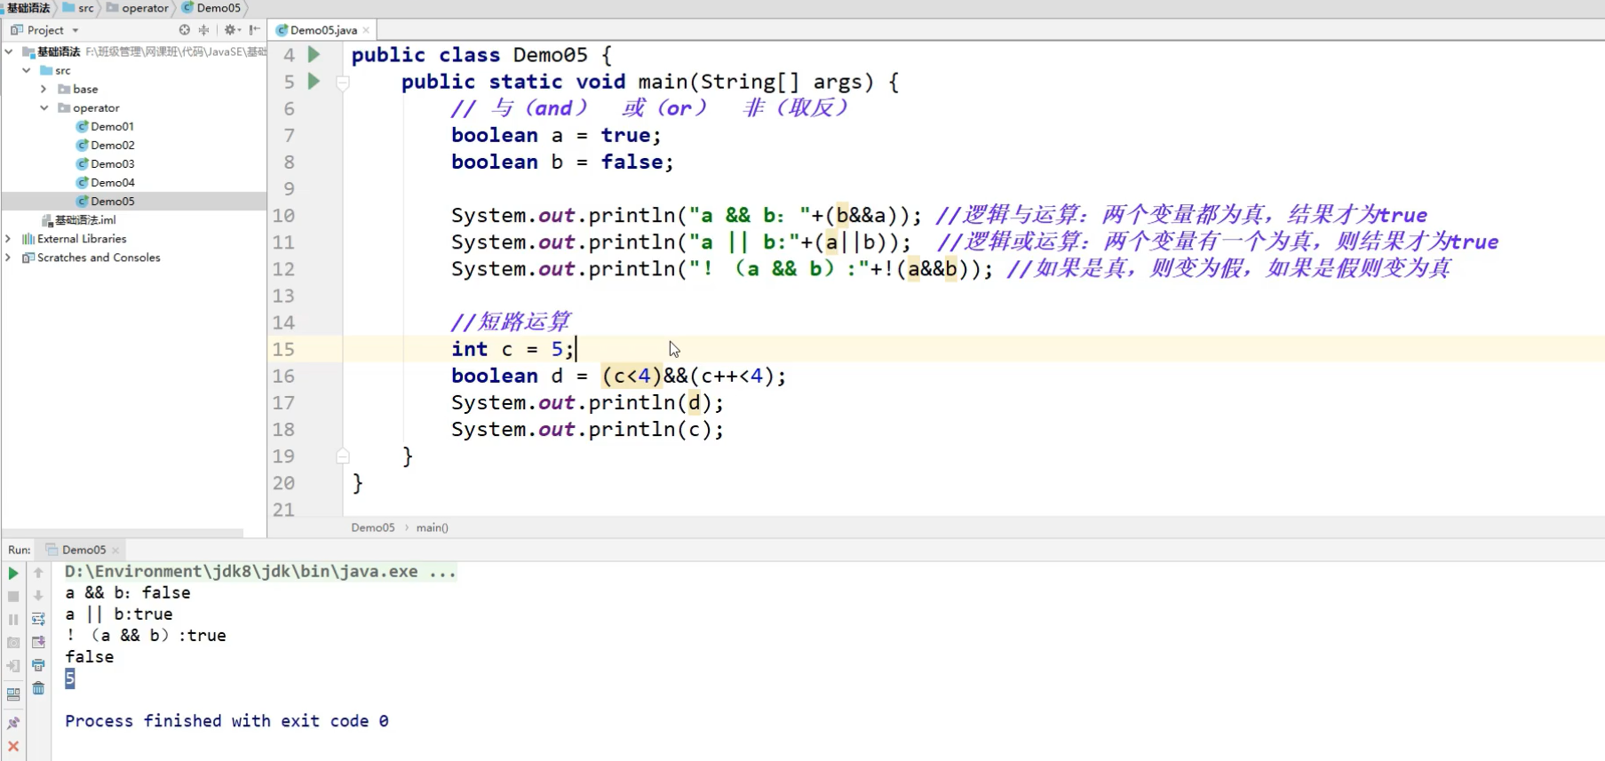Collapse the 基础语法 project root node
This screenshot has width=1605, height=761.
point(9,52)
